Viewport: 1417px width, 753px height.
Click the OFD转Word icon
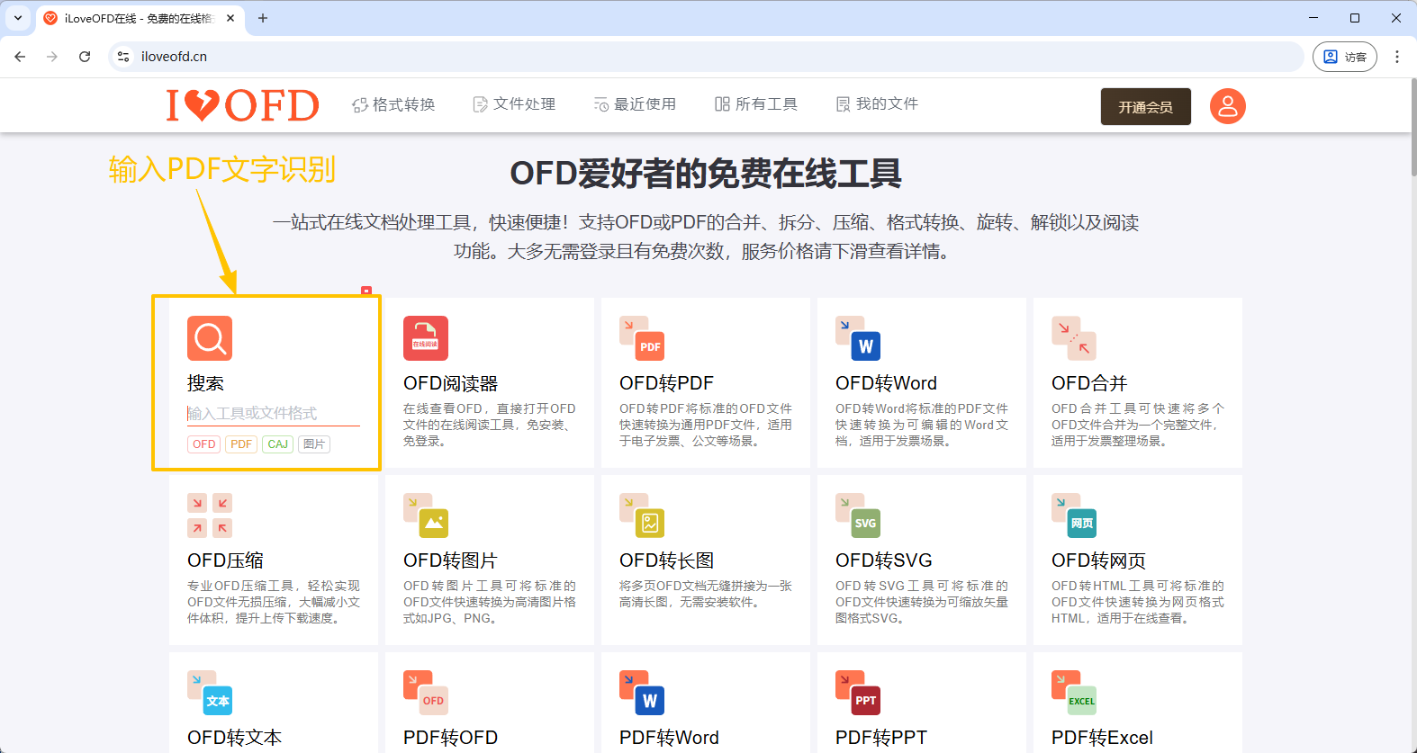coord(858,338)
